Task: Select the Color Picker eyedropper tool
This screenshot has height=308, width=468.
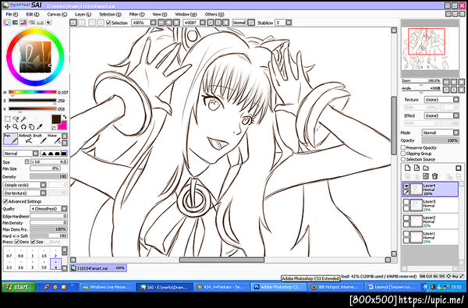Action: (x=39, y=127)
